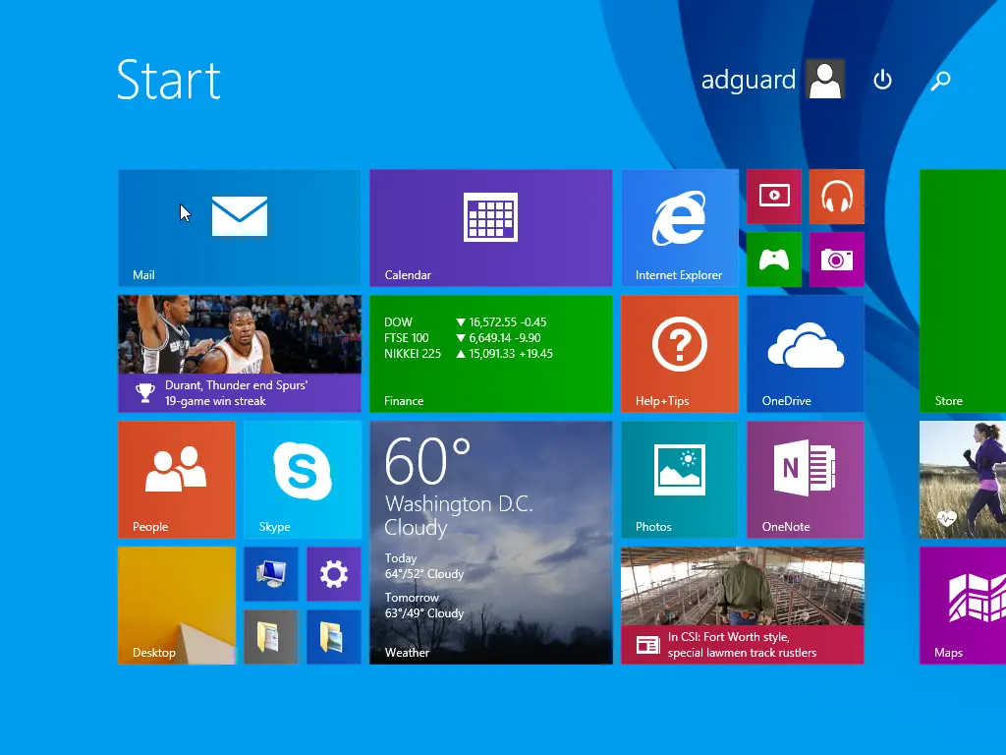Open the Weather Washington D.C. tile

(491, 542)
